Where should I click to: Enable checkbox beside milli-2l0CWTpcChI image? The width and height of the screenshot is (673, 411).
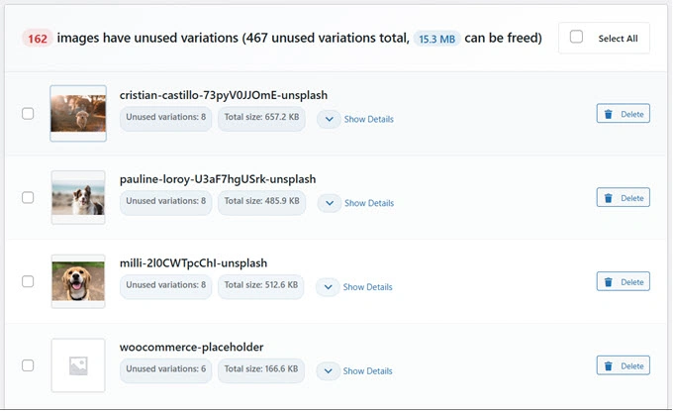pyautogui.click(x=28, y=282)
